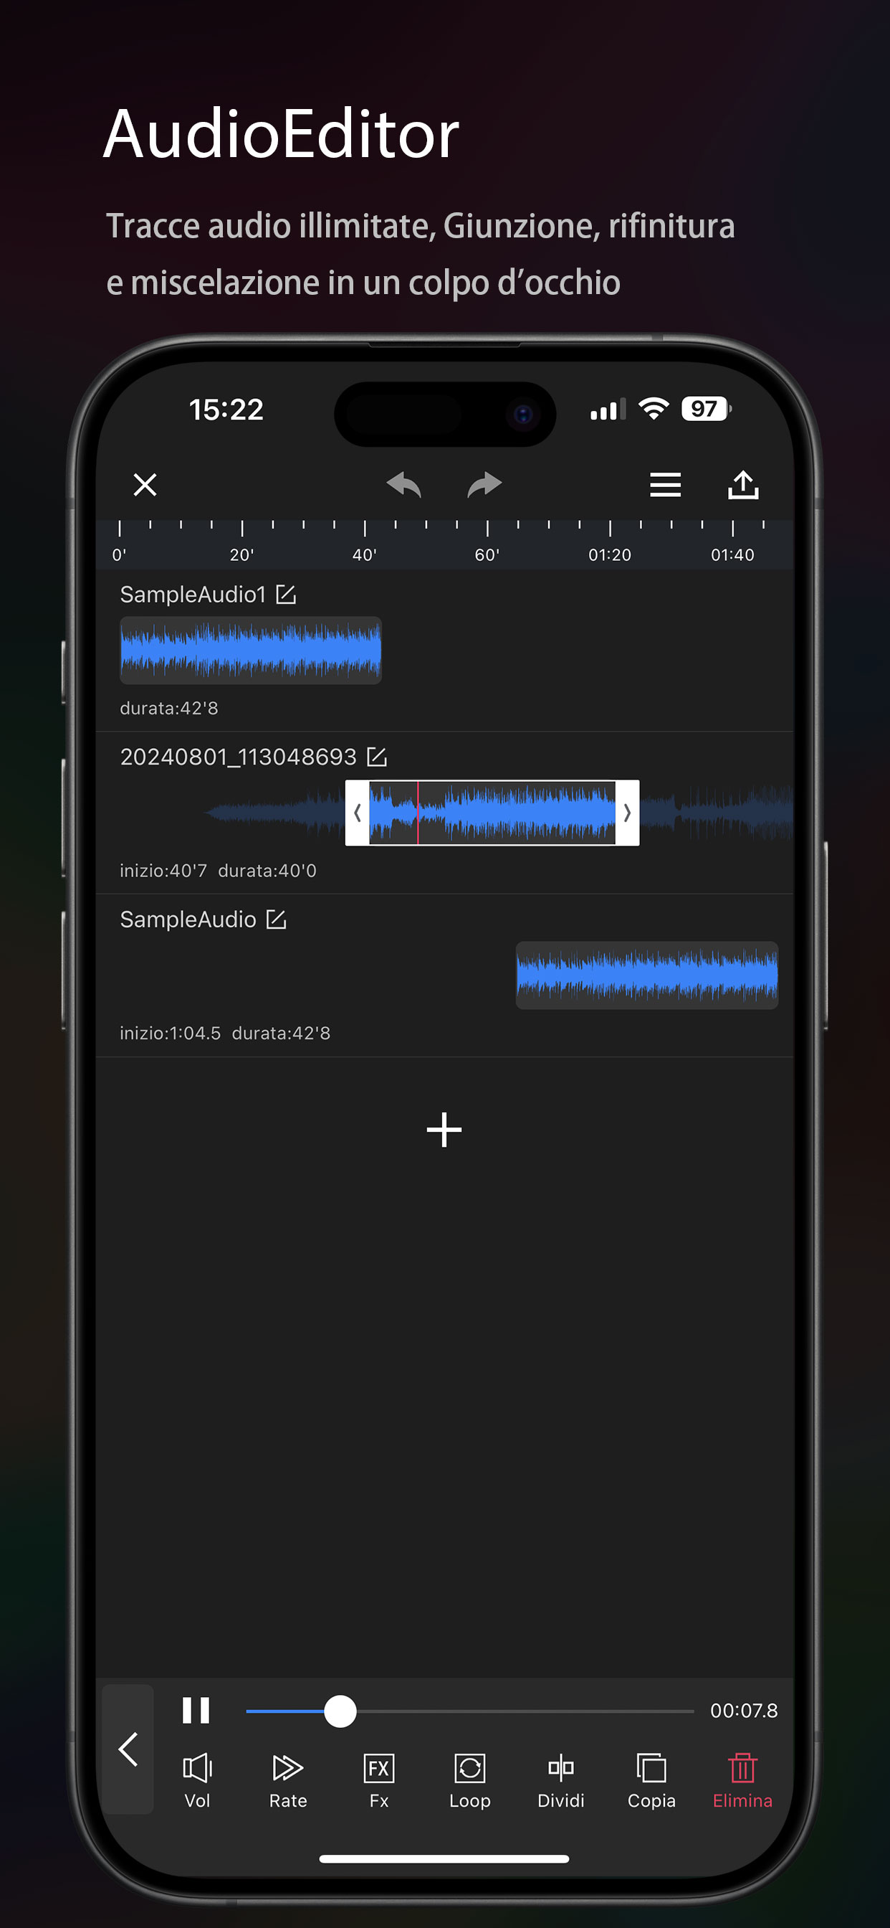The height and width of the screenshot is (1928, 890).
Task: Tap the 'durata:42'8' label under SampleAudio1
Action: (x=169, y=708)
